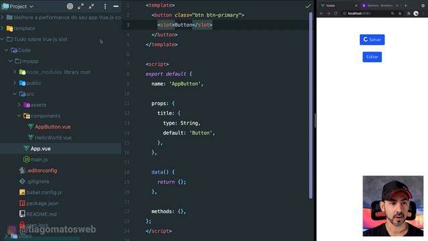Collapse the components folder
This screenshot has width=428, height=241.
point(19,116)
